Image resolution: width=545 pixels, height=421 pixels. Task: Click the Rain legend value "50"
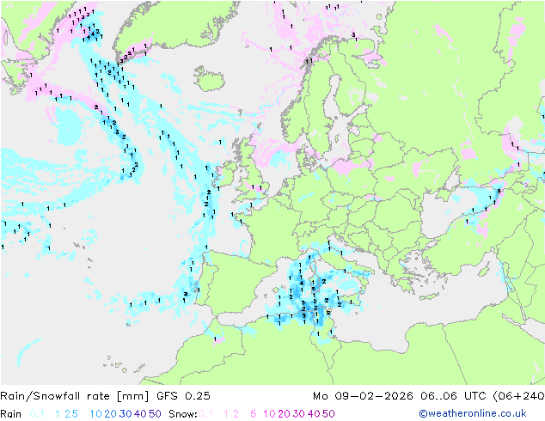pyautogui.click(x=155, y=414)
